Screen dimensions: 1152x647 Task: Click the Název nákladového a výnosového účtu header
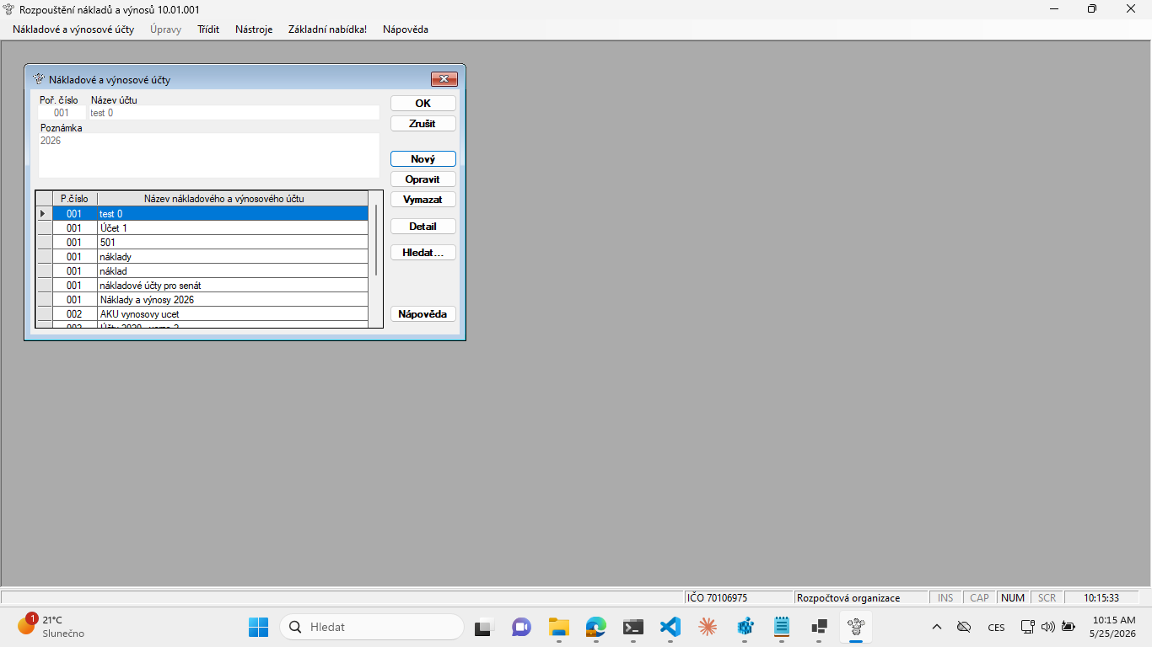[233, 199]
